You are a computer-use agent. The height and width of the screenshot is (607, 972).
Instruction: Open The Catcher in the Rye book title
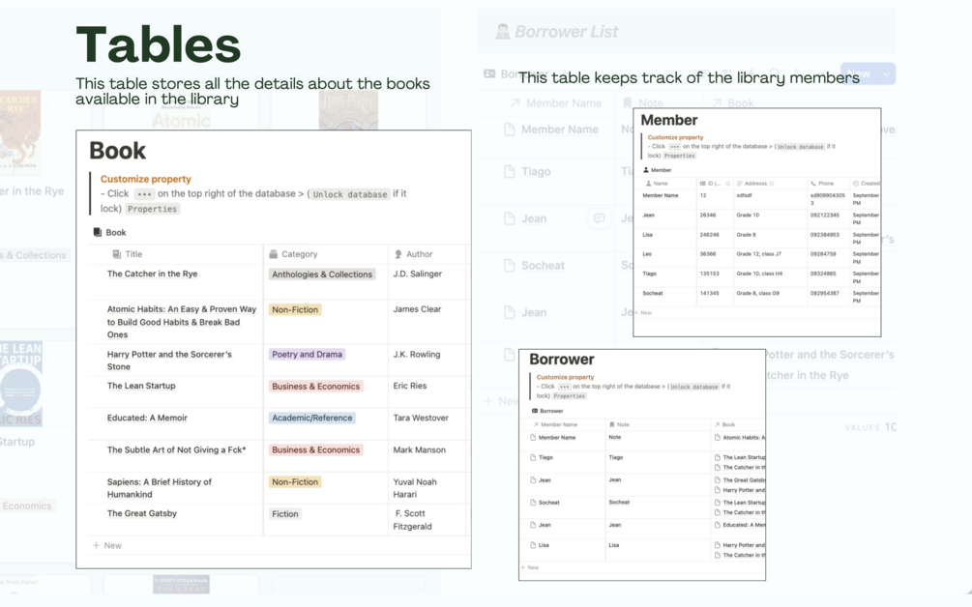point(153,274)
